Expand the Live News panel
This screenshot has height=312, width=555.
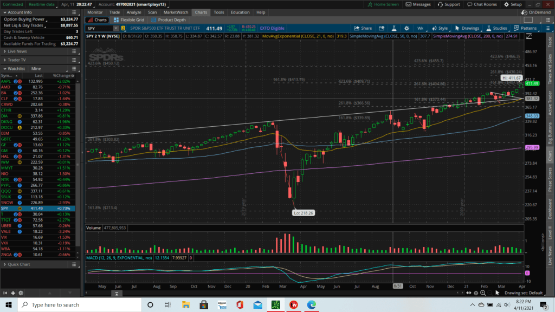coord(5,51)
